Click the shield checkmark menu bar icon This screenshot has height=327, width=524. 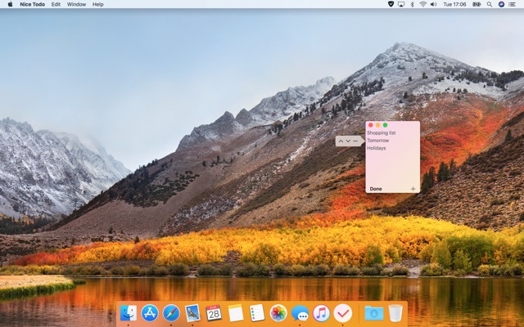coord(391,4)
